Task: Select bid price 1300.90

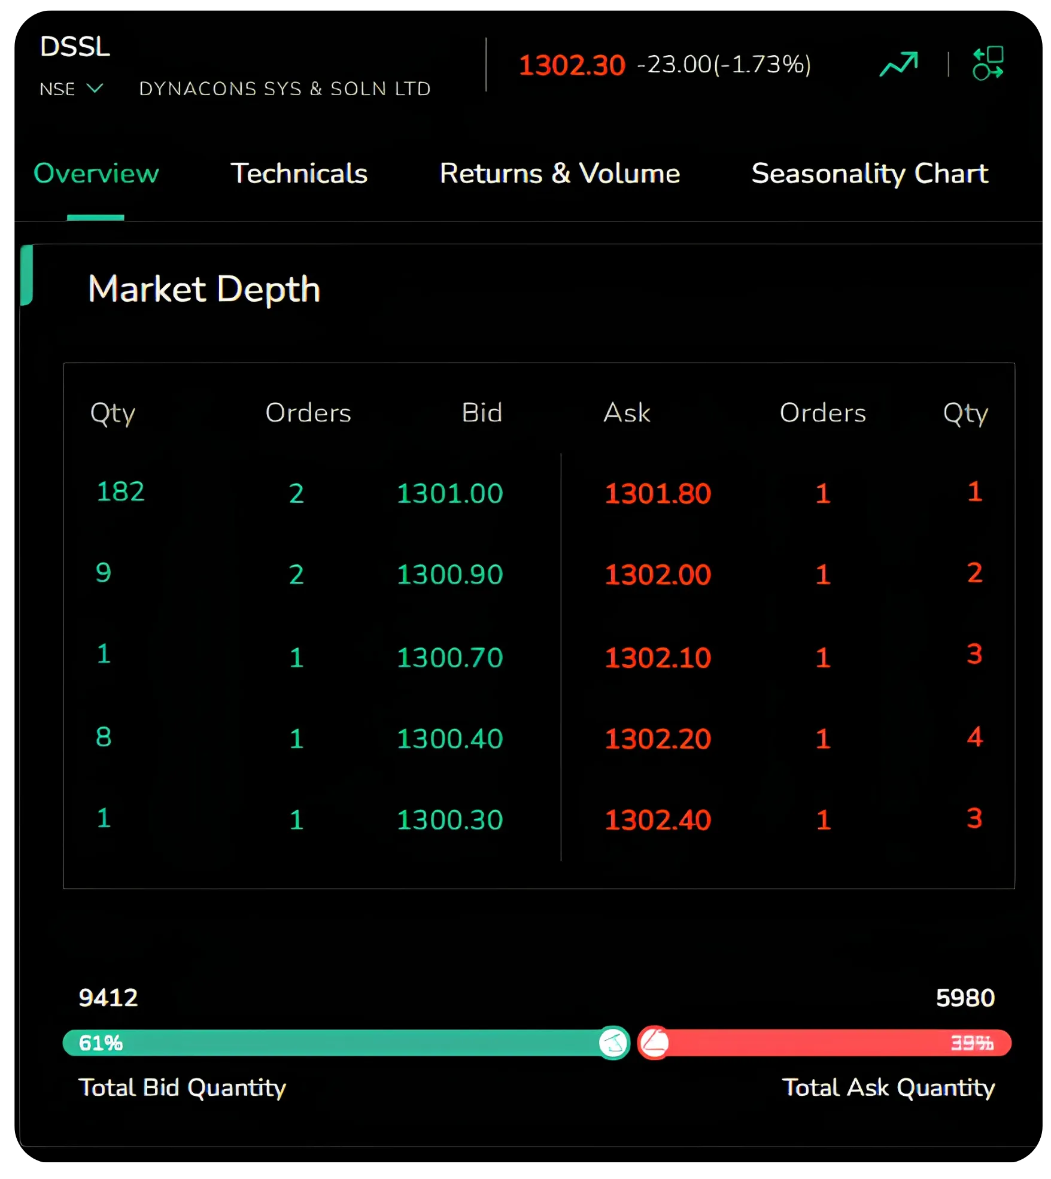Action: [449, 575]
